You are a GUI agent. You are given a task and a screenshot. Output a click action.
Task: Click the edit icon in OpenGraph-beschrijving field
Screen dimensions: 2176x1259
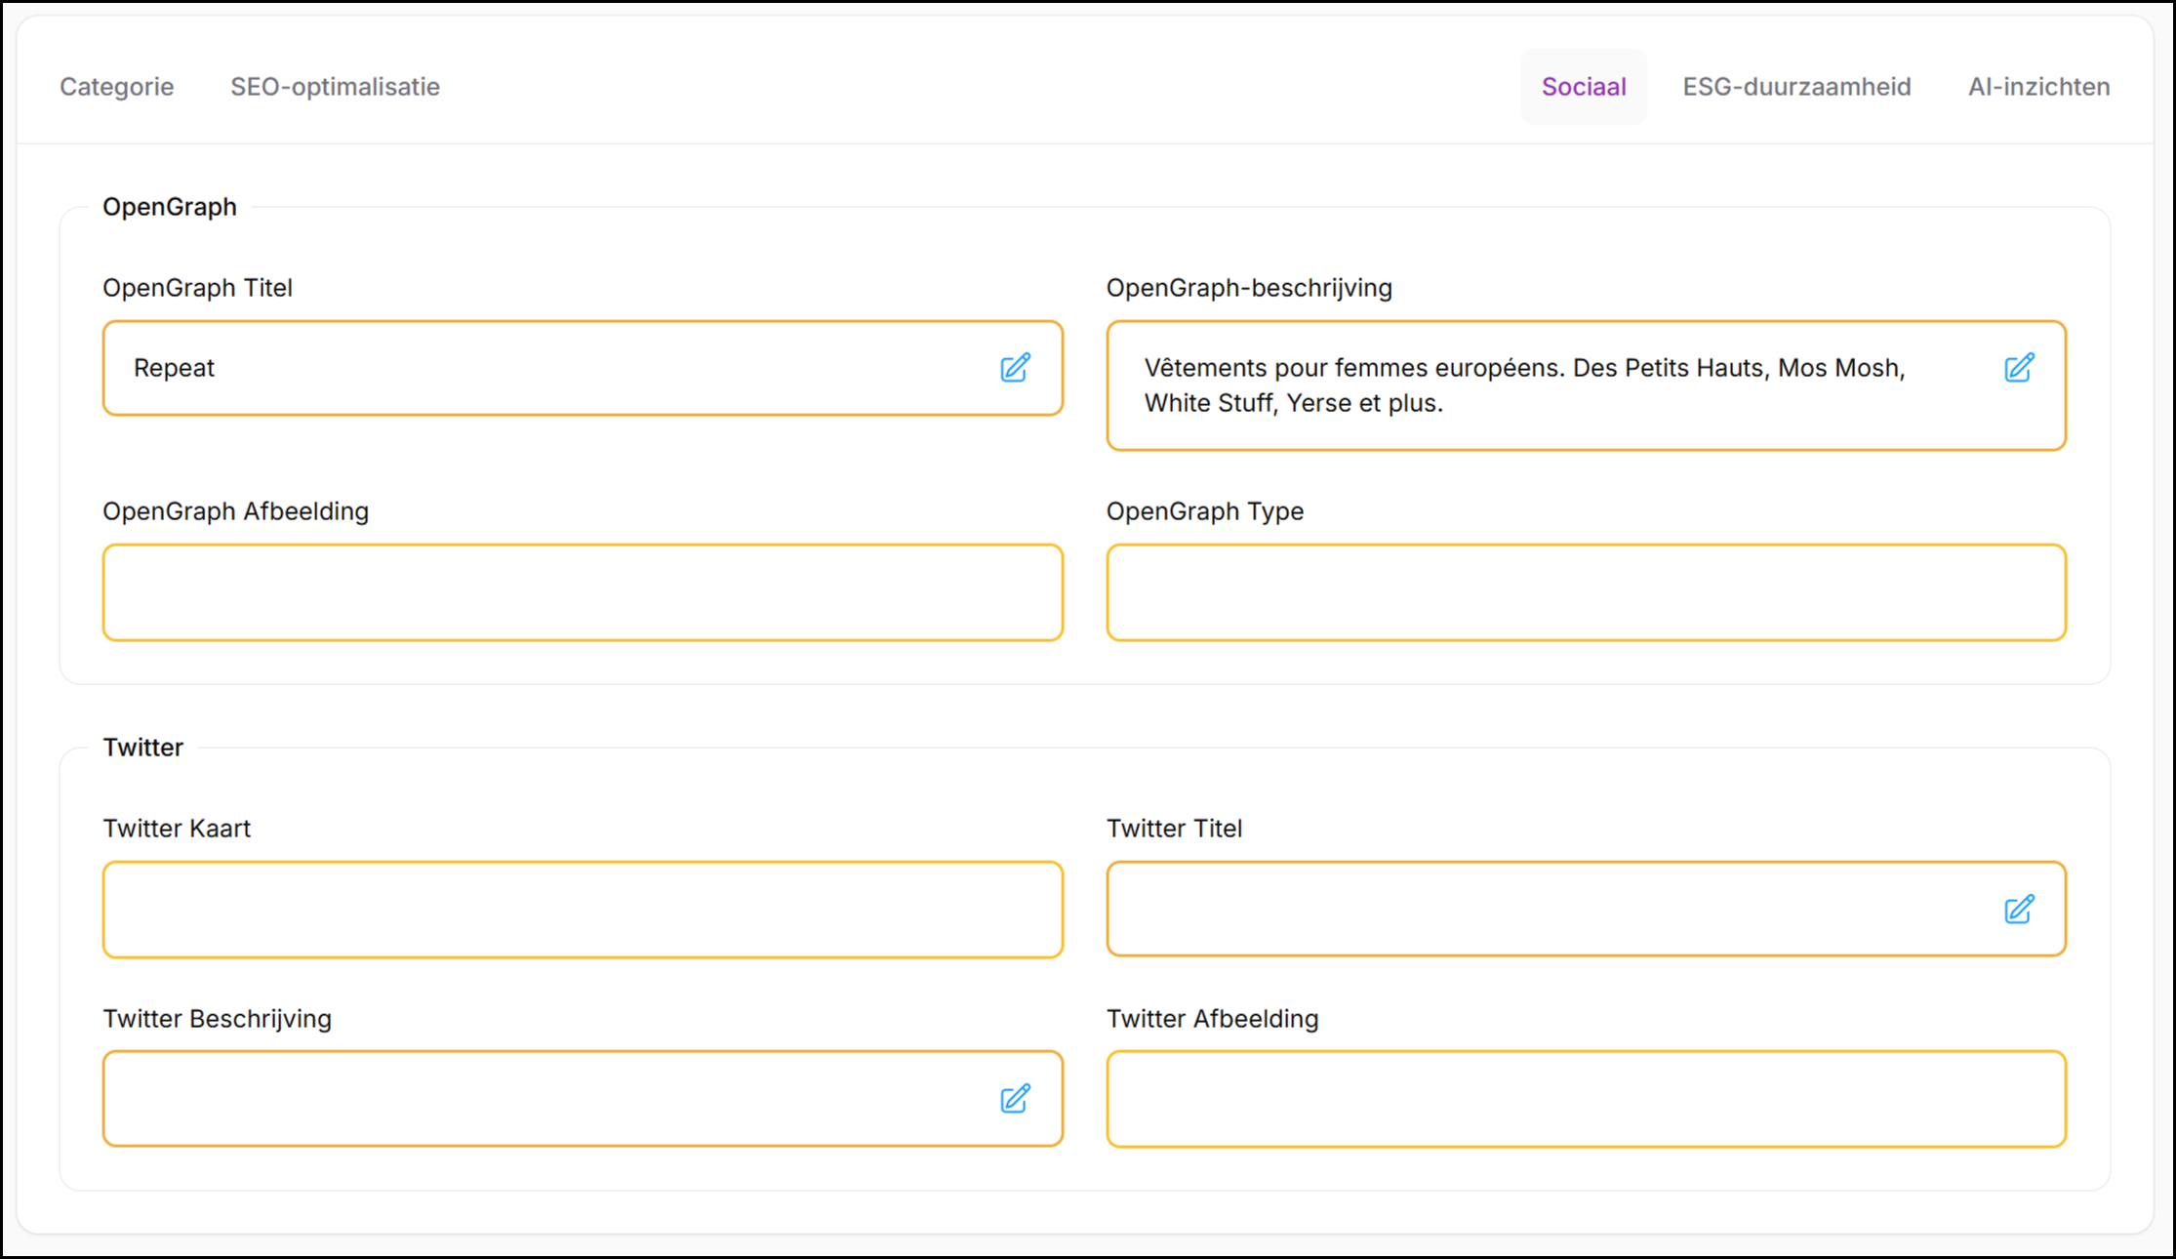click(2019, 368)
